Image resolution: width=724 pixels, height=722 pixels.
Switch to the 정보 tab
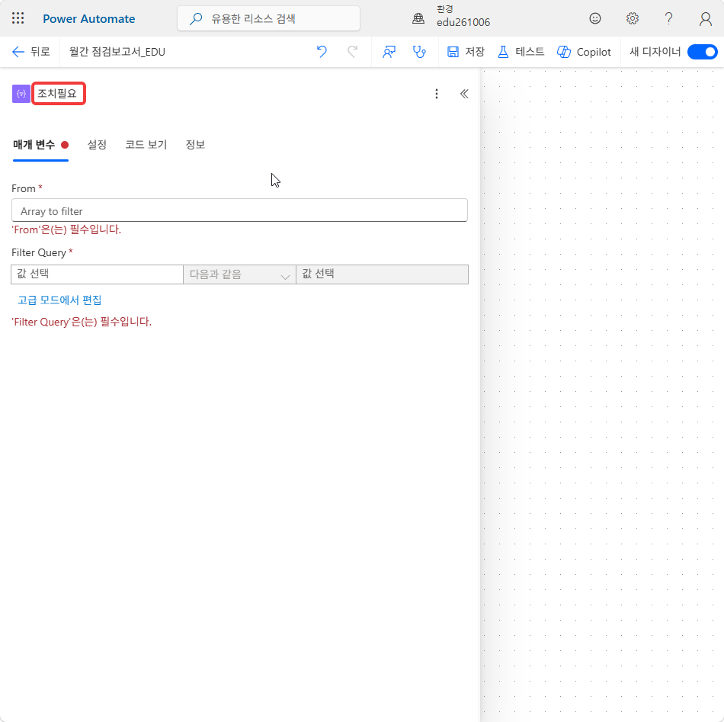195,145
